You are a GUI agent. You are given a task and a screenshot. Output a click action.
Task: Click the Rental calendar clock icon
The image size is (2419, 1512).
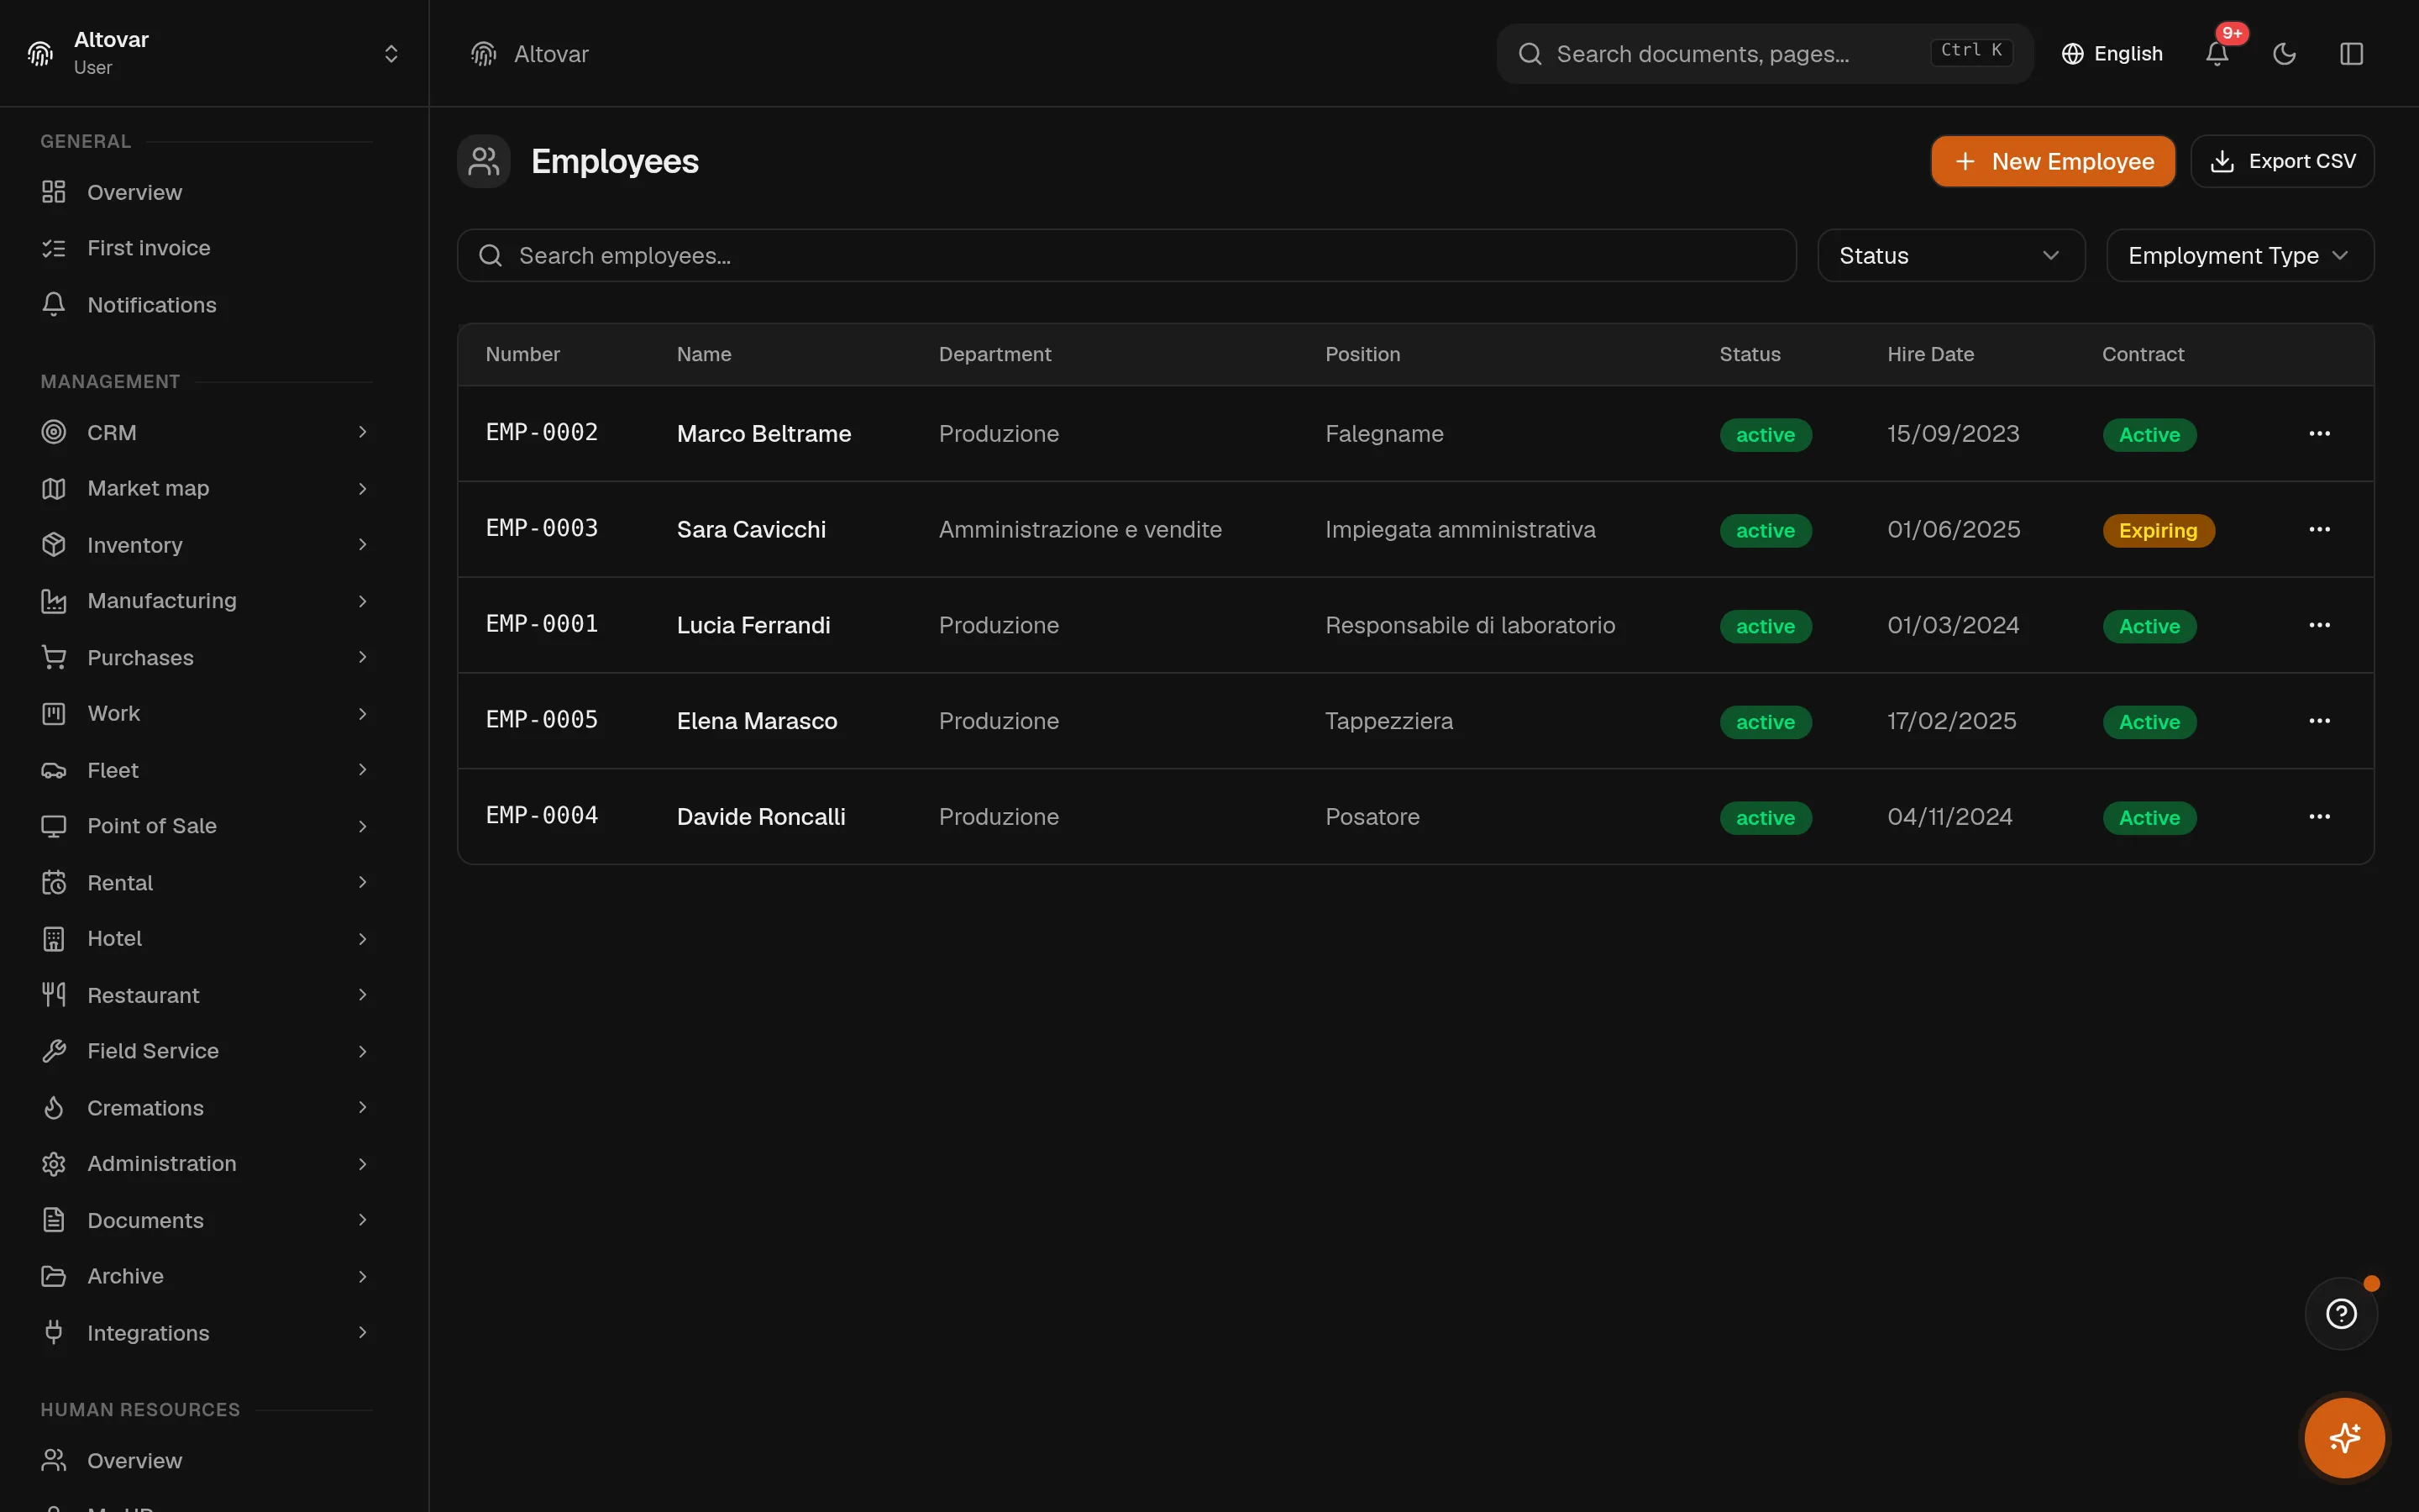54,882
